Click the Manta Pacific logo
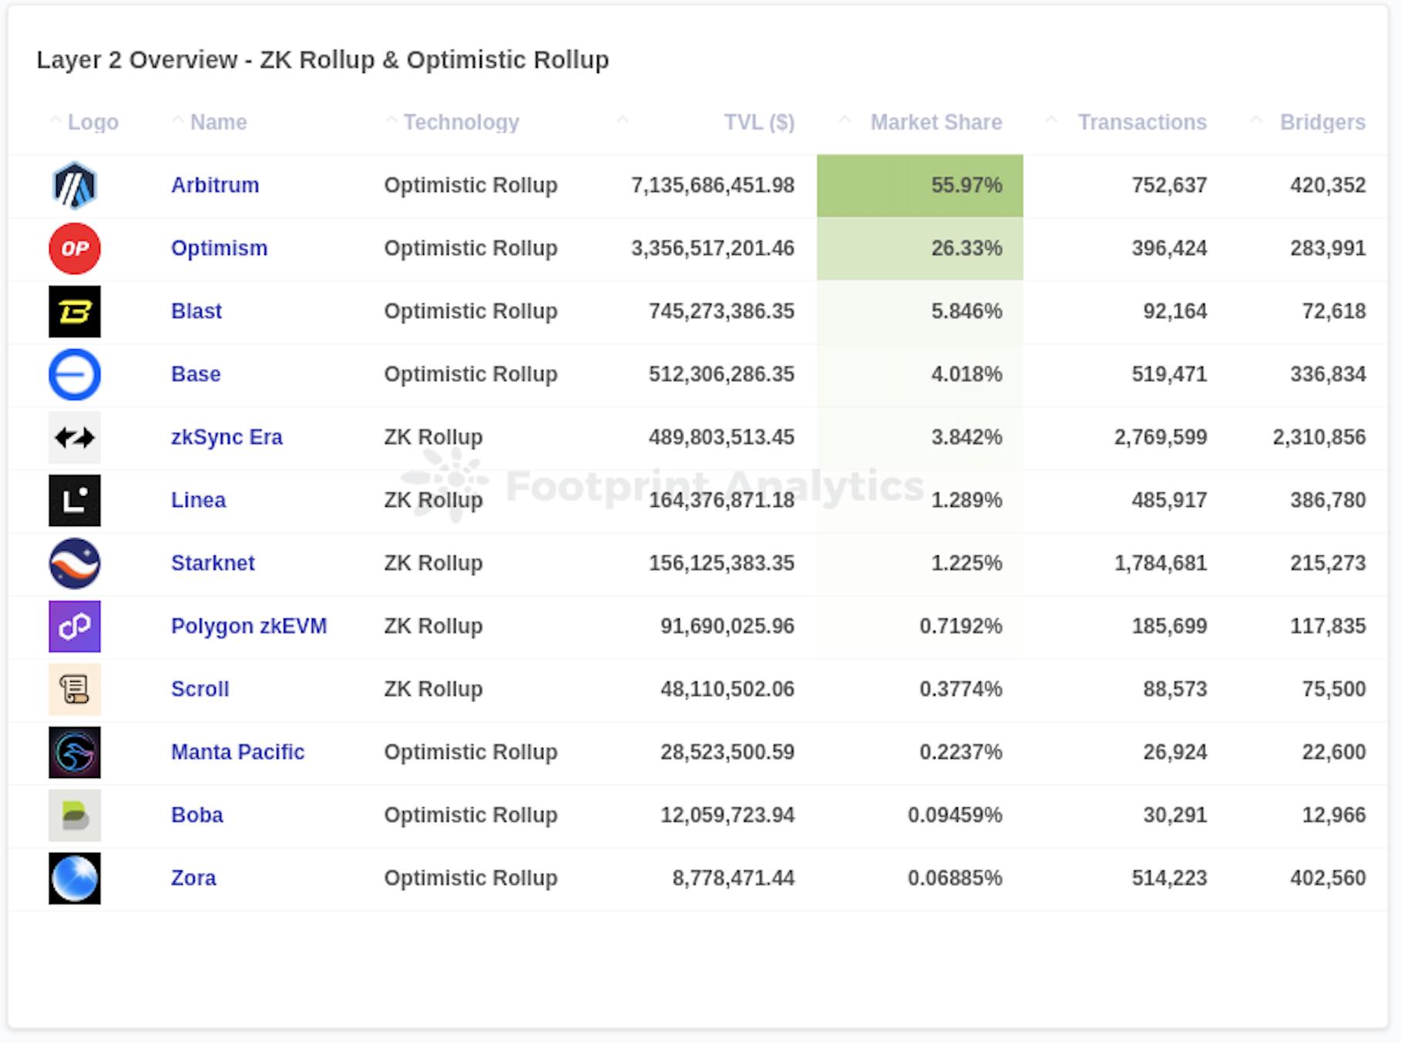 (x=74, y=753)
